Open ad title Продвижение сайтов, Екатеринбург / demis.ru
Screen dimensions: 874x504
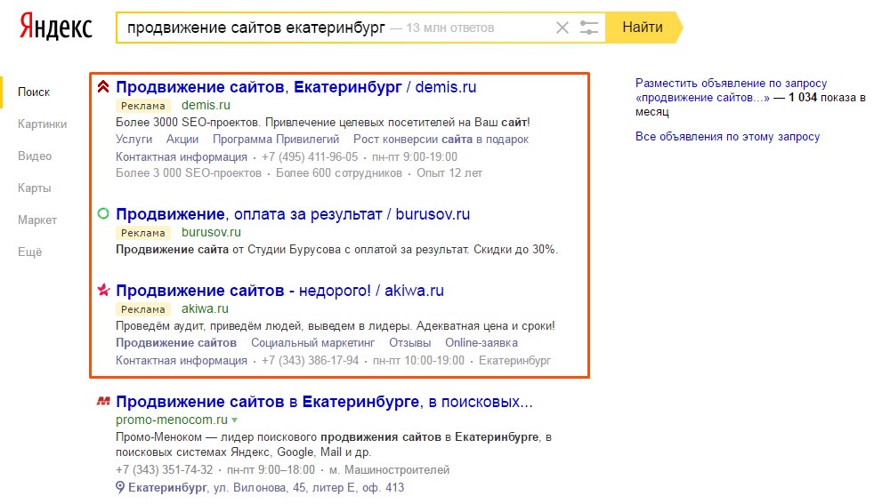[x=296, y=87]
